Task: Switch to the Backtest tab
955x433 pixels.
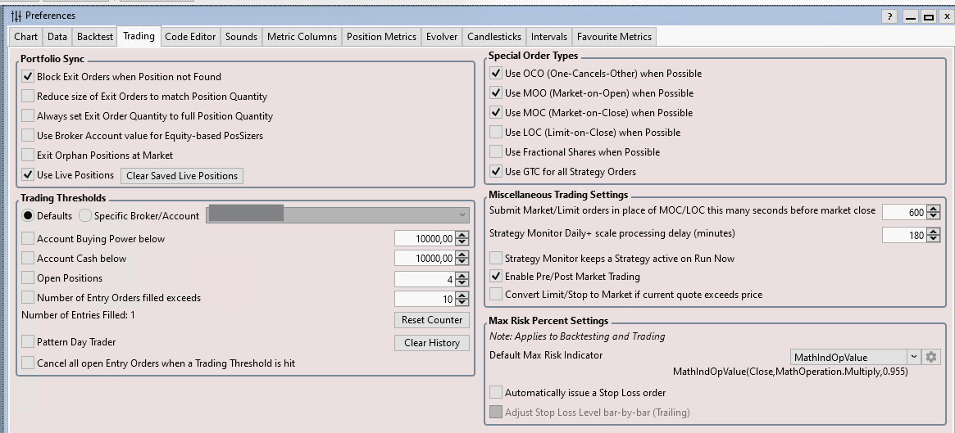Action: [x=95, y=37]
